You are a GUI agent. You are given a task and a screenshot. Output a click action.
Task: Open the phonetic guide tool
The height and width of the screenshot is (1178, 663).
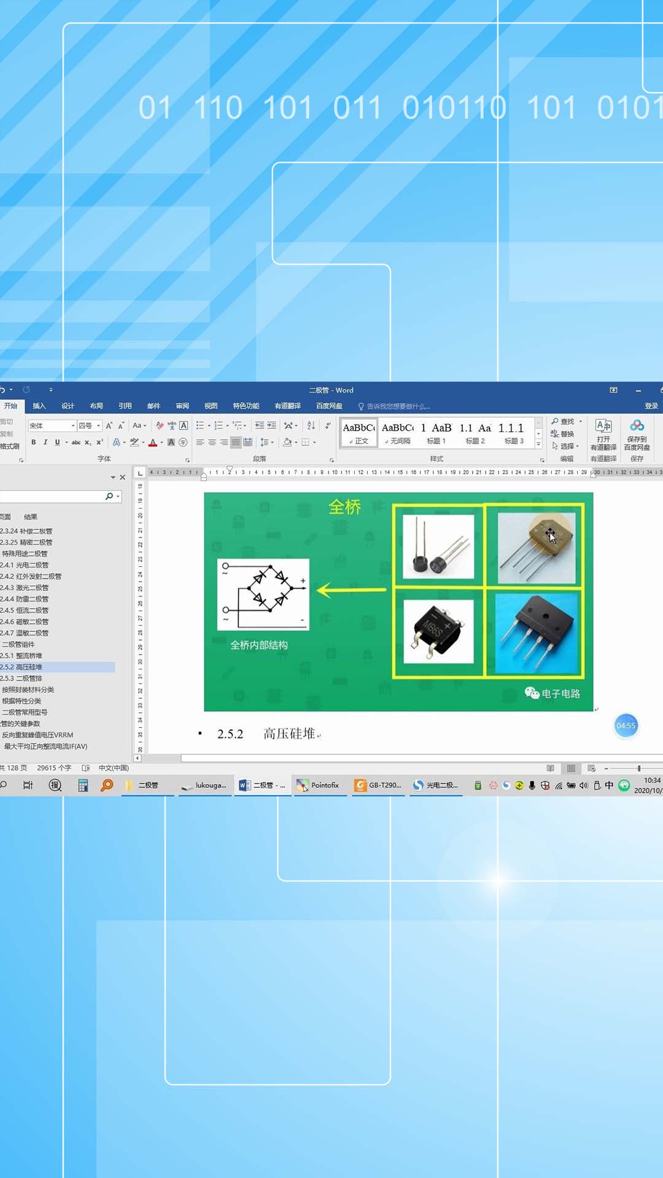(x=172, y=426)
